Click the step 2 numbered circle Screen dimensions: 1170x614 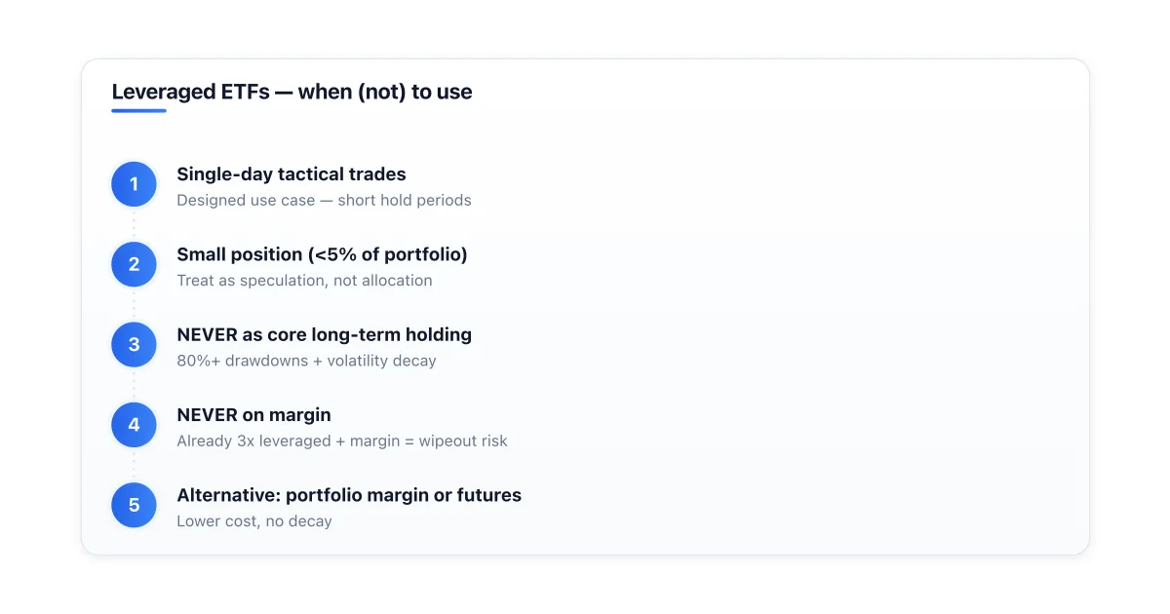[135, 264]
